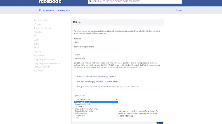Click the facebook logo in the header
The width and height of the screenshot is (222, 124).
pyautogui.click(x=50, y=2)
